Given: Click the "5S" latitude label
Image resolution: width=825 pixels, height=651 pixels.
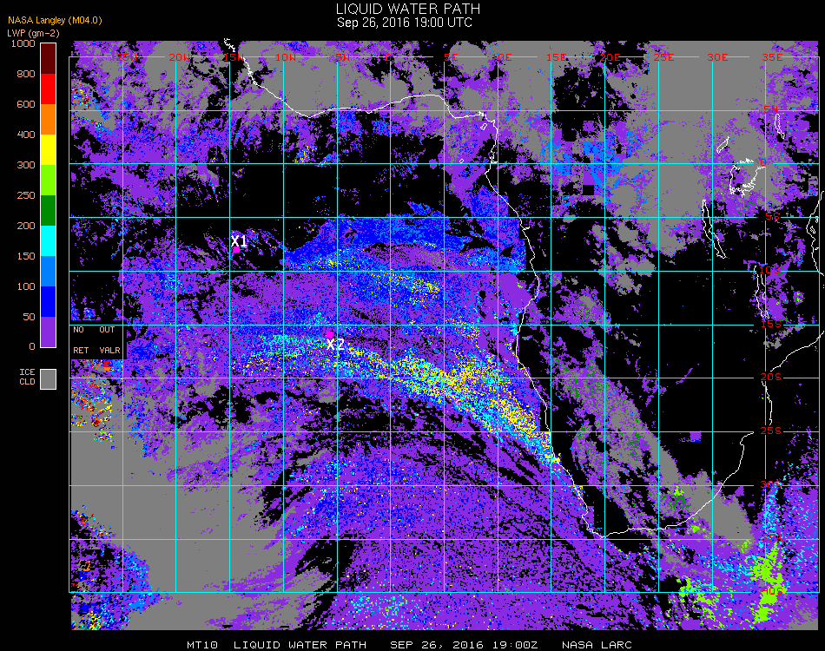Looking at the screenshot, I should pos(772,217).
